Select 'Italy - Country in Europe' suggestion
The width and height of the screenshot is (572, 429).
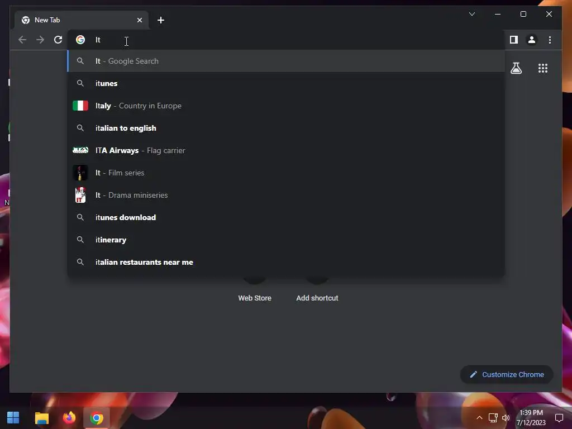click(x=286, y=106)
